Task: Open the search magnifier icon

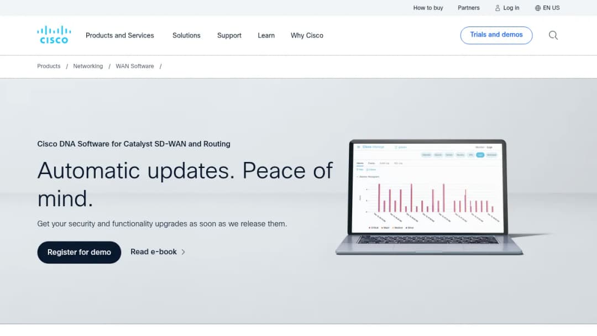Action: [x=553, y=35]
